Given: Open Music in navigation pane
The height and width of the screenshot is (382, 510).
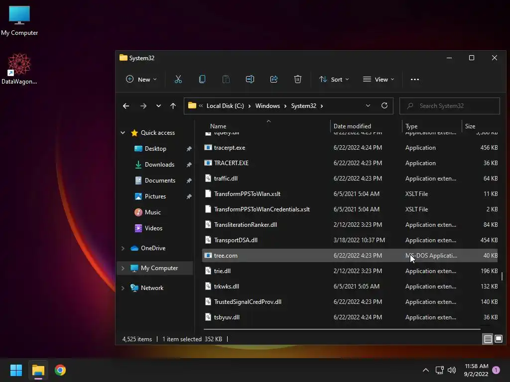Looking at the screenshot, I should point(152,212).
